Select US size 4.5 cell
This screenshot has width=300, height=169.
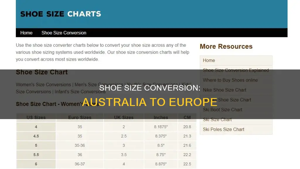(36, 136)
